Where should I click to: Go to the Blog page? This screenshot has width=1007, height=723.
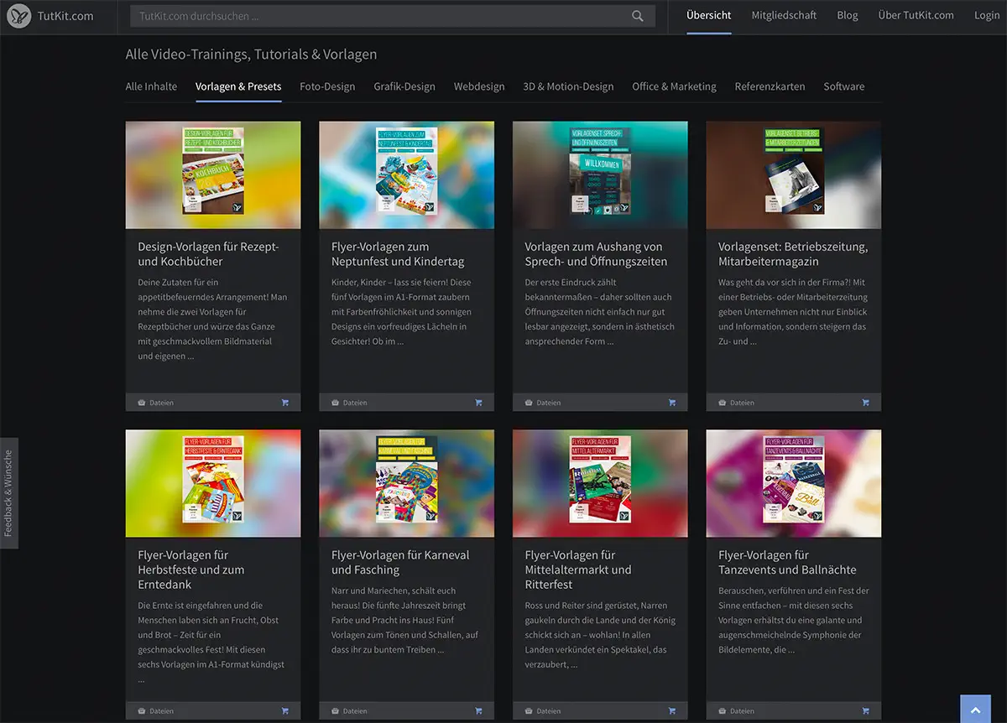point(848,15)
